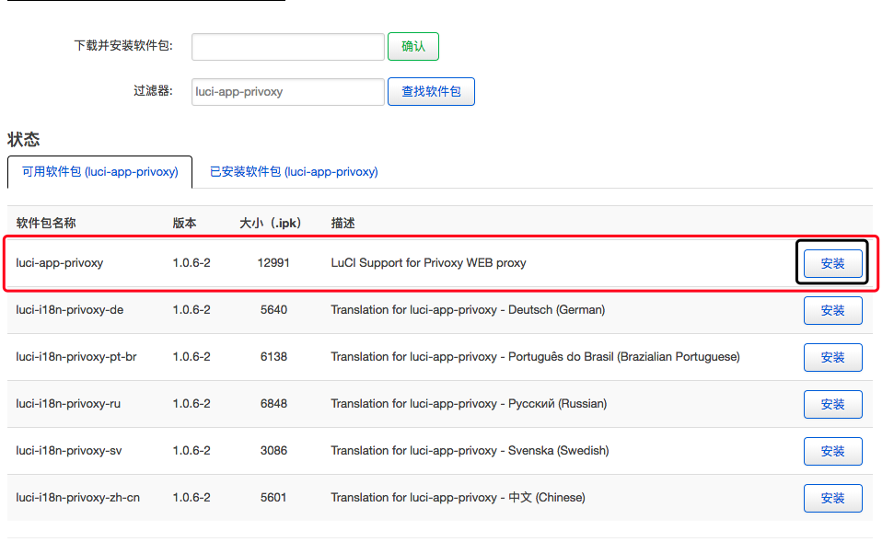Click the 大小 (.ipk) size column header
This screenshot has width=894, height=542.
point(271,223)
